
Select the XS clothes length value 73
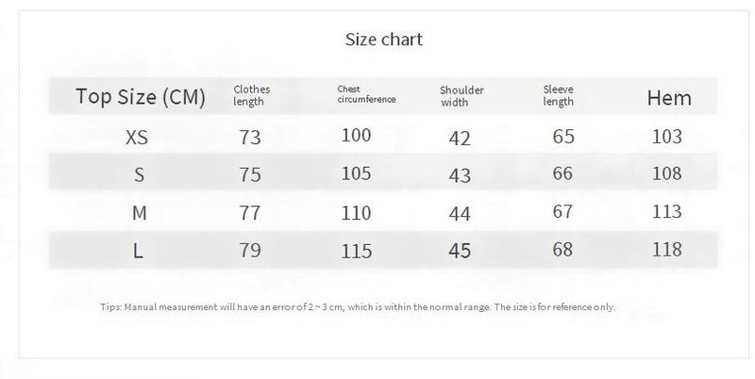coord(250,138)
